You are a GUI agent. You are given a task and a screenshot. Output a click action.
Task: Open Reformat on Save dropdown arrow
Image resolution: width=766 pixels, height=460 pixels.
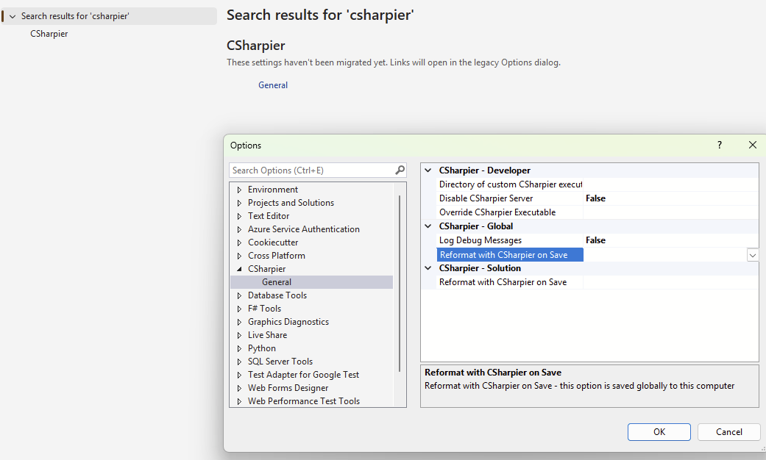(x=752, y=254)
